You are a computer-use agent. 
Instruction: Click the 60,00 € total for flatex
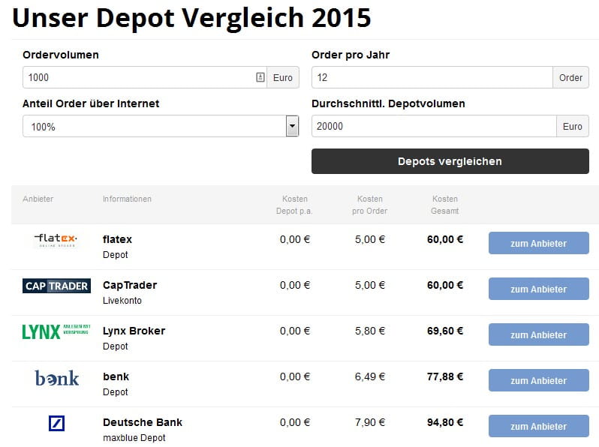(x=445, y=239)
